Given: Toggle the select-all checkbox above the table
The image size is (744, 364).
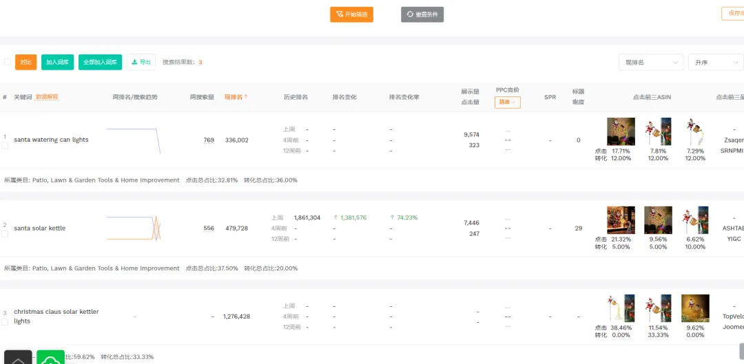Looking at the screenshot, I should tap(8, 62).
